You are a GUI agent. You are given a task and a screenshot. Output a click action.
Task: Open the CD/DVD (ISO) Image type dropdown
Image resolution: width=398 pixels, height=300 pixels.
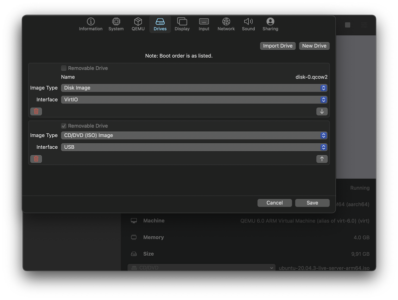194,135
